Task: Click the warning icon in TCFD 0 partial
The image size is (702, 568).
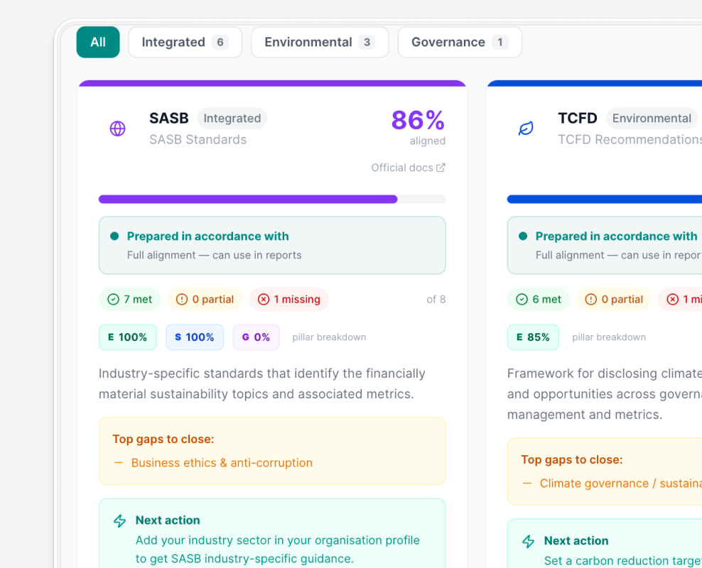Action: (x=590, y=299)
